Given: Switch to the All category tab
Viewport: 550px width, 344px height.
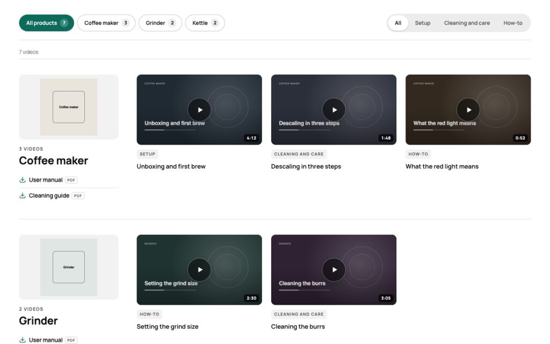Looking at the screenshot, I should 398,23.
